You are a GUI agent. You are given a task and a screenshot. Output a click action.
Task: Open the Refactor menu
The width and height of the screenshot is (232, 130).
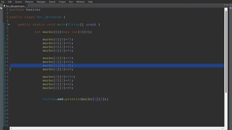tap(29, 2)
